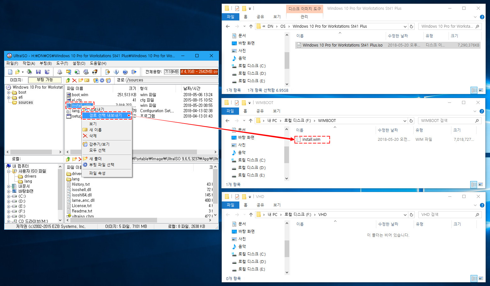Screen dimensions: 490x286
Task: Click the Add files icon in UltraISO toolbar
Action: (x=107, y=72)
